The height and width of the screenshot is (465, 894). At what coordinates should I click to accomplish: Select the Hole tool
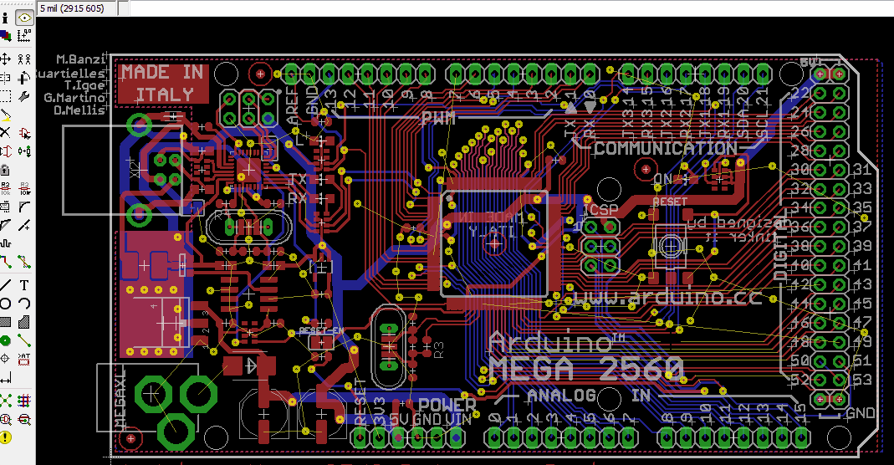6,359
